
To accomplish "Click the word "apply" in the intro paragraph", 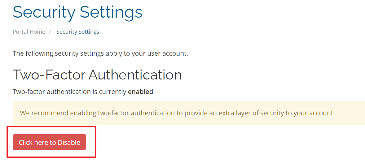I will pyautogui.click(x=114, y=54).
